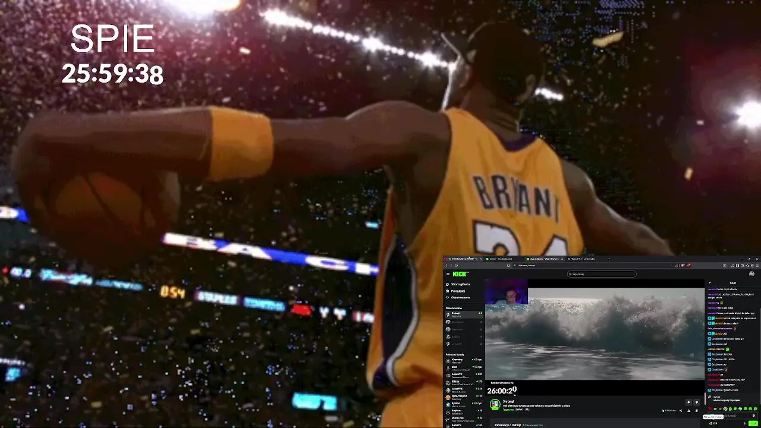Open recommended channel Vysotzky
The height and width of the screenshot is (428, 761).
point(464,361)
